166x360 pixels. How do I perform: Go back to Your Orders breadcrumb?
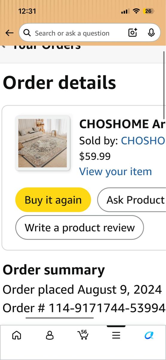41,46
